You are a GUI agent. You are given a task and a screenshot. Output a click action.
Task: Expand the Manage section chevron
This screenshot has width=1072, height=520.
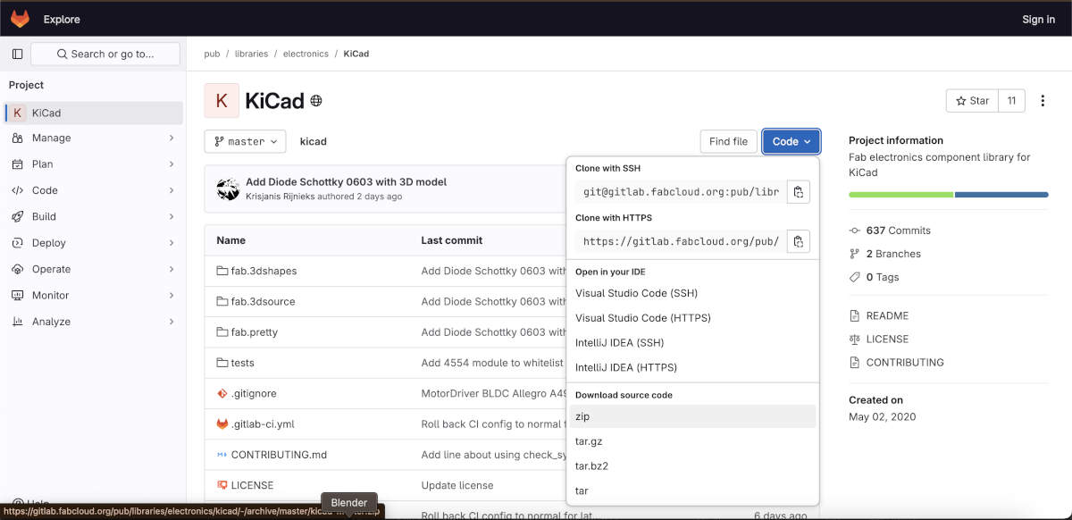click(x=171, y=138)
